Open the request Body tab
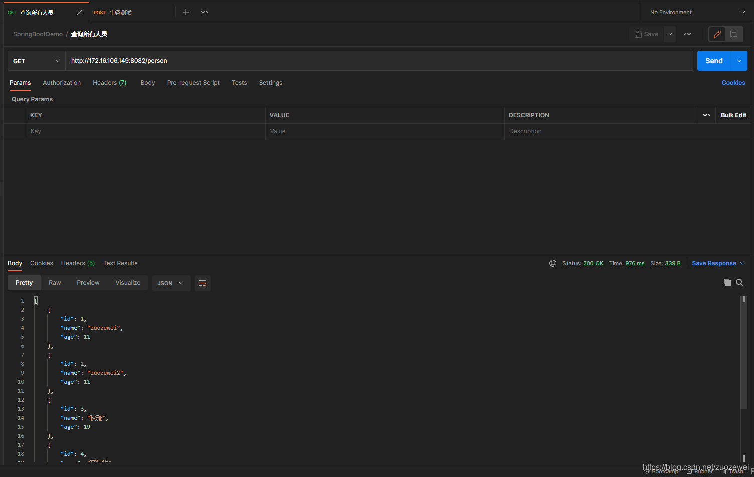 point(148,83)
